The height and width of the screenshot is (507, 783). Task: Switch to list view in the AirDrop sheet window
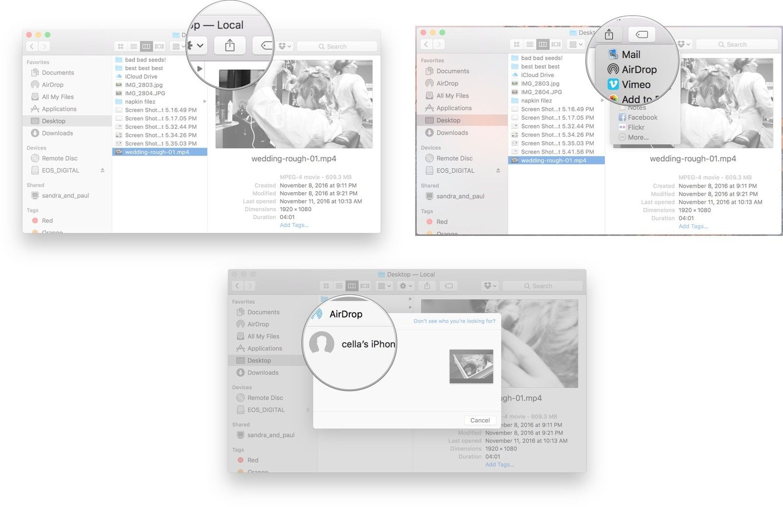339,286
